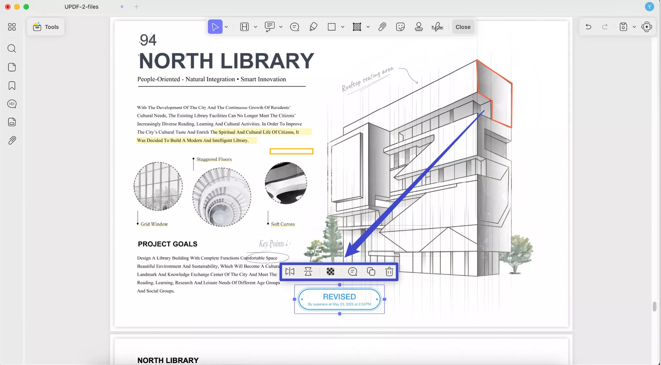Open the comments panel in sidebar
The height and width of the screenshot is (365, 661).
(12, 104)
